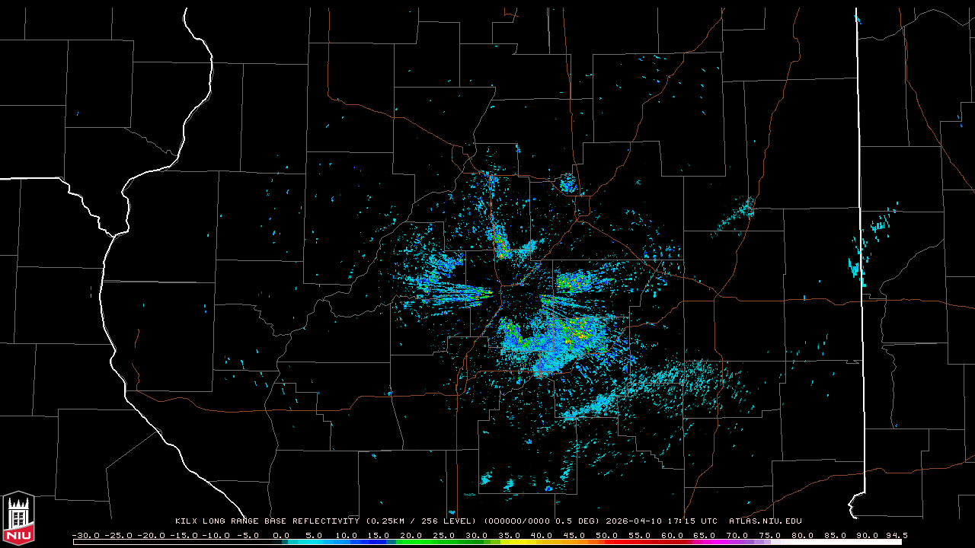Click the "(0.25KM / 256 LEVEL)" resolution text
Viewport: 975px width, 548px height.
(421, 521)
